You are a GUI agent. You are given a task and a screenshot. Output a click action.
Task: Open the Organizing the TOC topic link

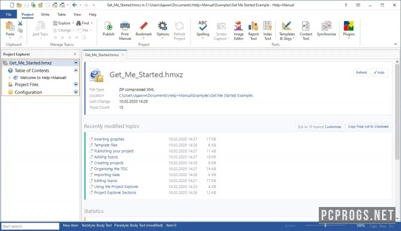pos(111,169)
